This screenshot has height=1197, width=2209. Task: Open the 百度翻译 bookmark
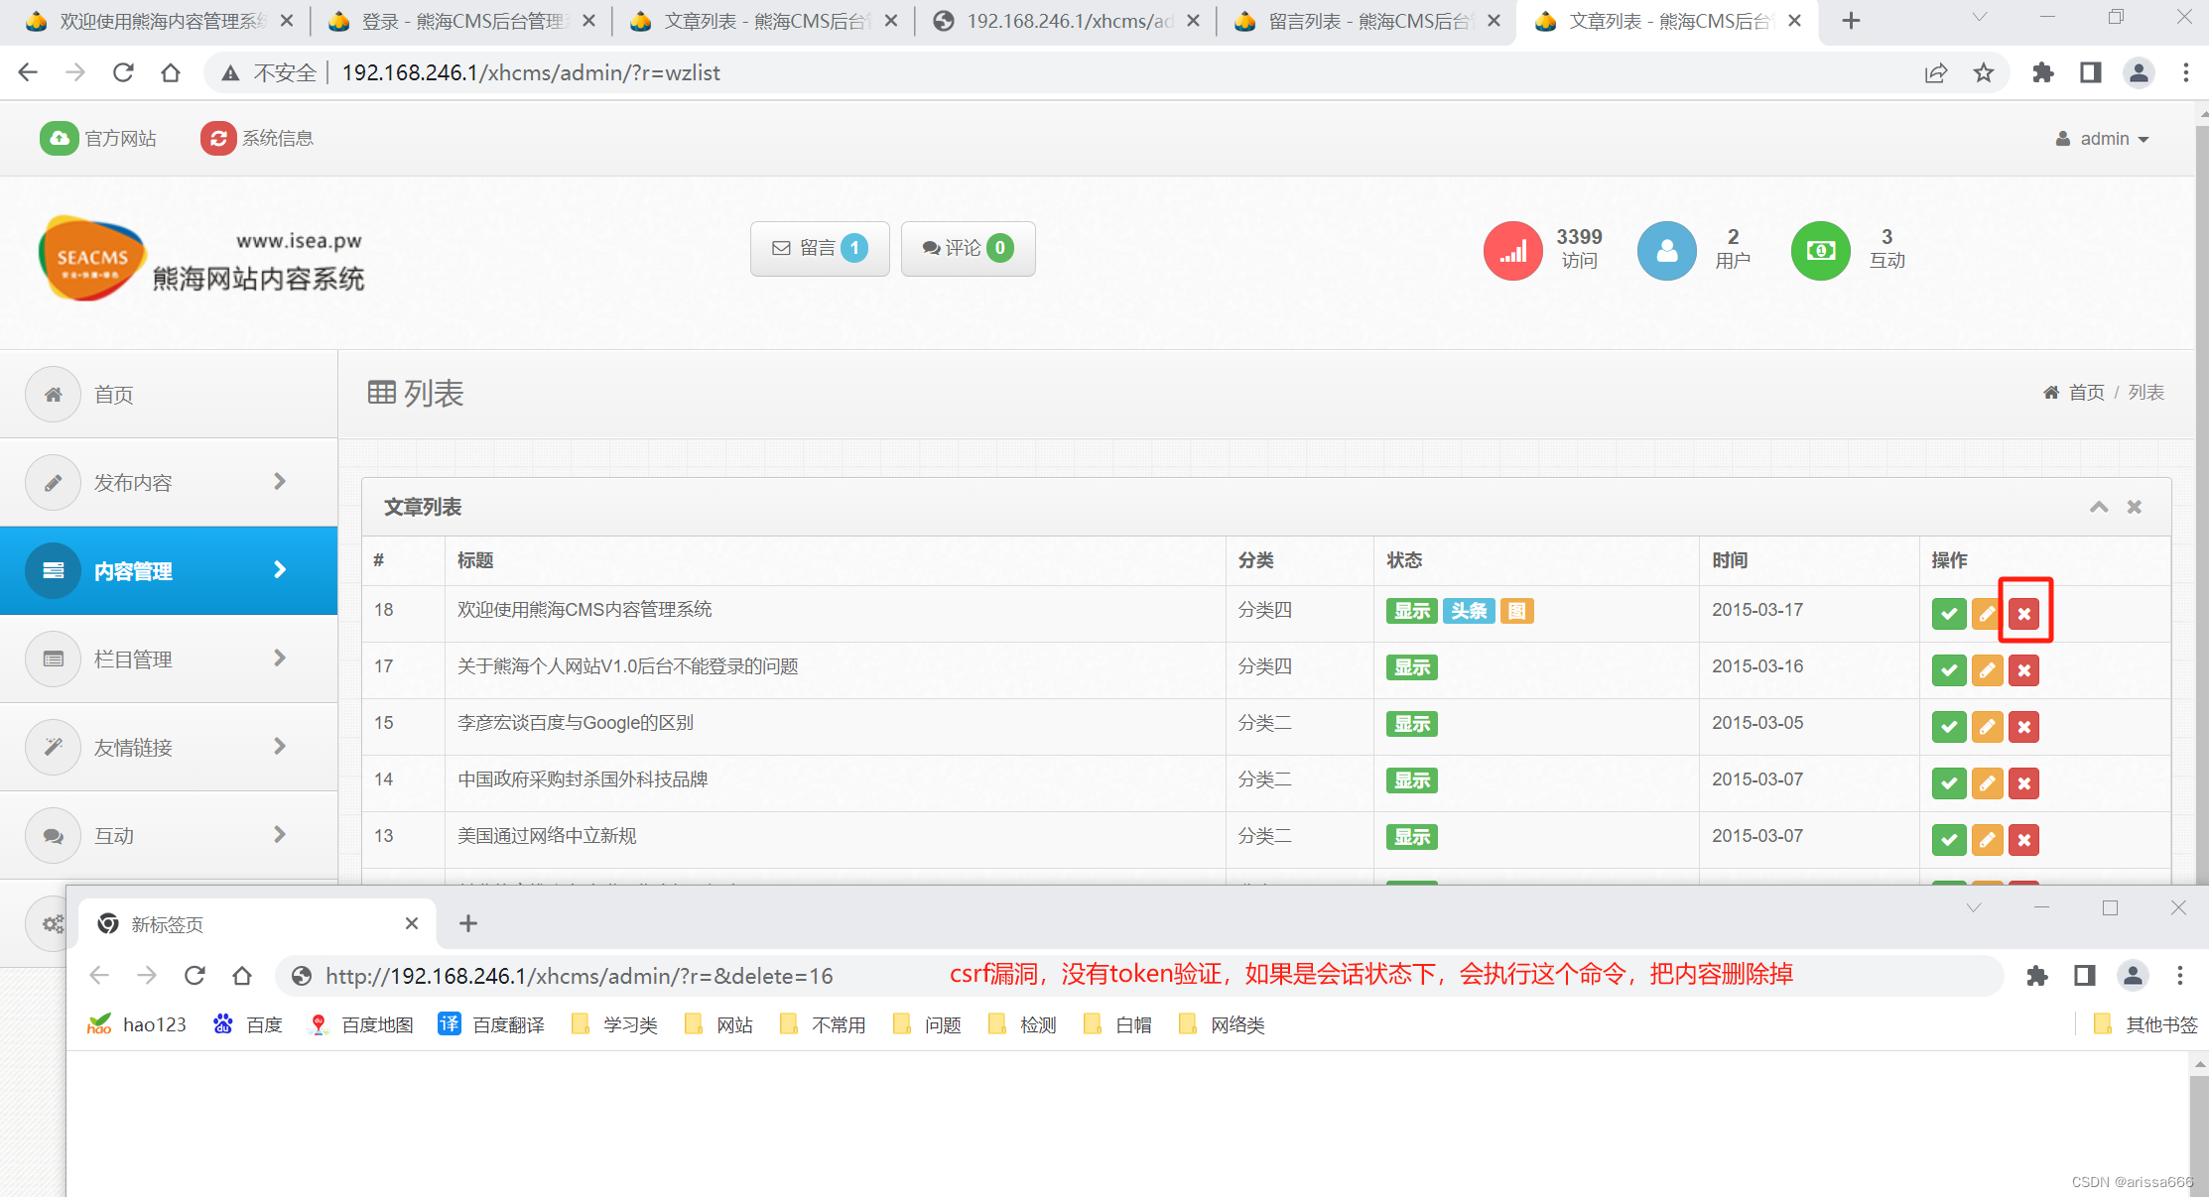pos(492,1024)
